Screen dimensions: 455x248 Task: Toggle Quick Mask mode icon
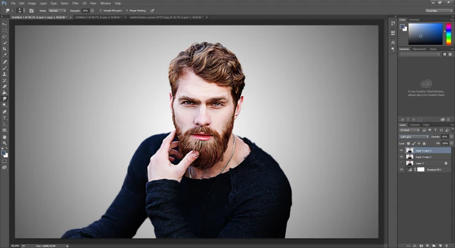click(x=4, y=161)
